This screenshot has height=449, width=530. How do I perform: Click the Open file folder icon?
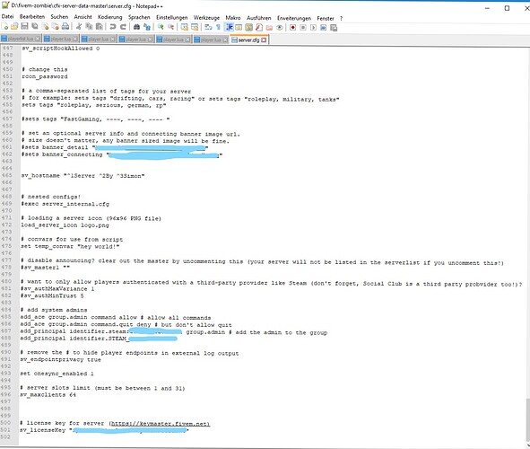[14, 27]
